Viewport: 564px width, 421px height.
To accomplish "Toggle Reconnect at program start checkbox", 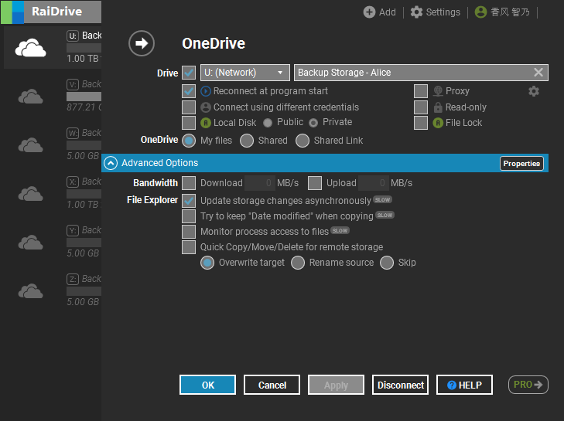I will coord(189,91).
